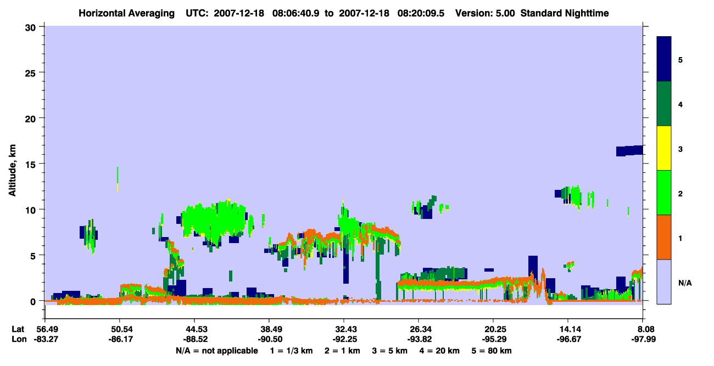Click the dark blue level 5 colorbar segment
714x366 pixels.
(664, 59)
